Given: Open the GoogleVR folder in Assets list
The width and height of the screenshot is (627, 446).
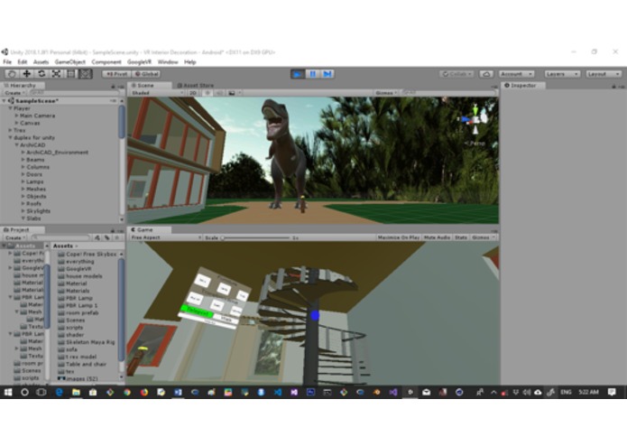Looking at the screenshot, I should click(78, 269).
